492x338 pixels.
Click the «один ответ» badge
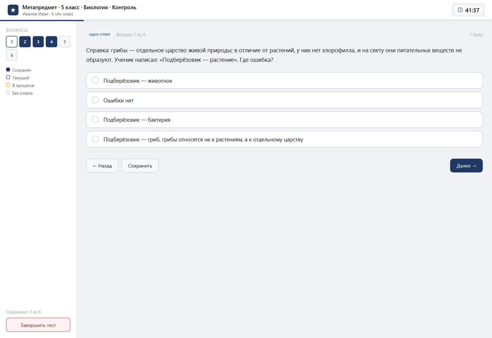100,34
